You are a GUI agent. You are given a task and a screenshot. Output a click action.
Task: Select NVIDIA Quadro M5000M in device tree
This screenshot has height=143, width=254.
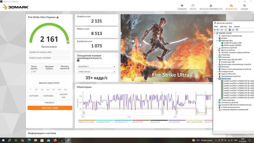pyautogui.click(x=232, y=45)
